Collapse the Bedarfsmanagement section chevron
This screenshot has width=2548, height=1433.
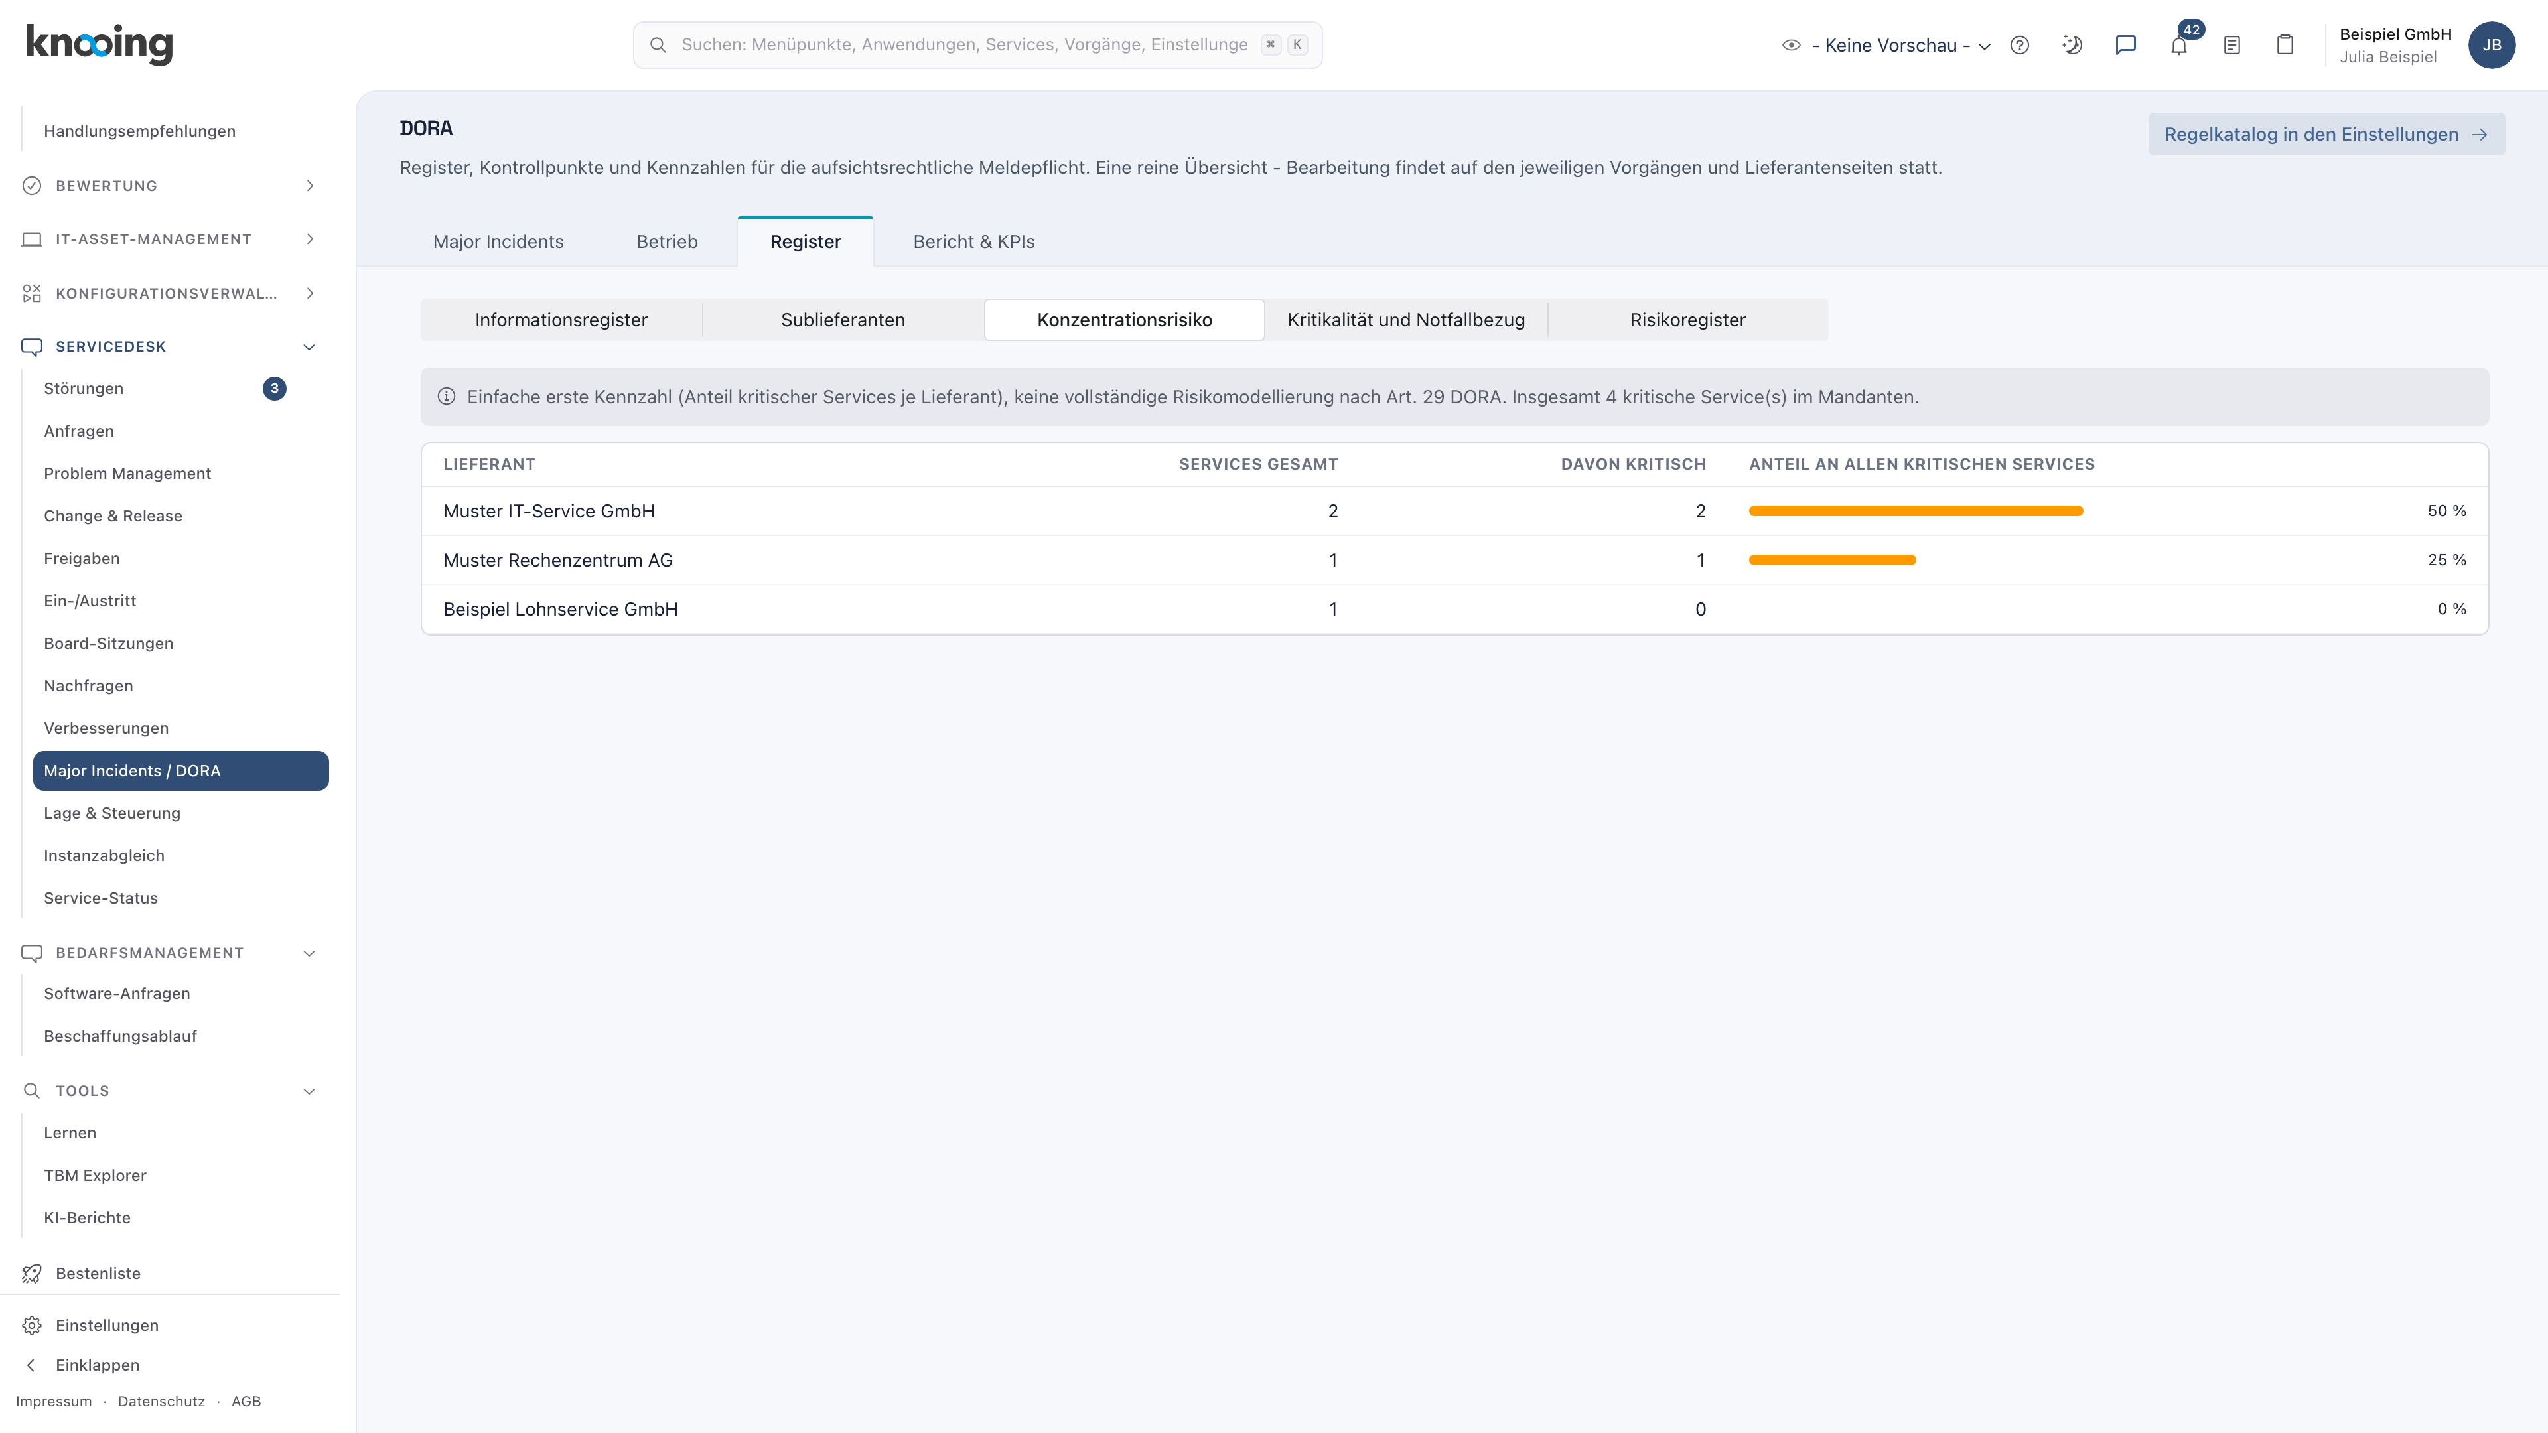click(310, 953)
